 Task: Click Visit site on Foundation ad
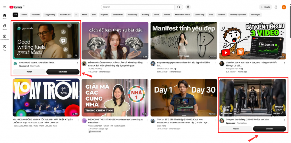(269, 129)
